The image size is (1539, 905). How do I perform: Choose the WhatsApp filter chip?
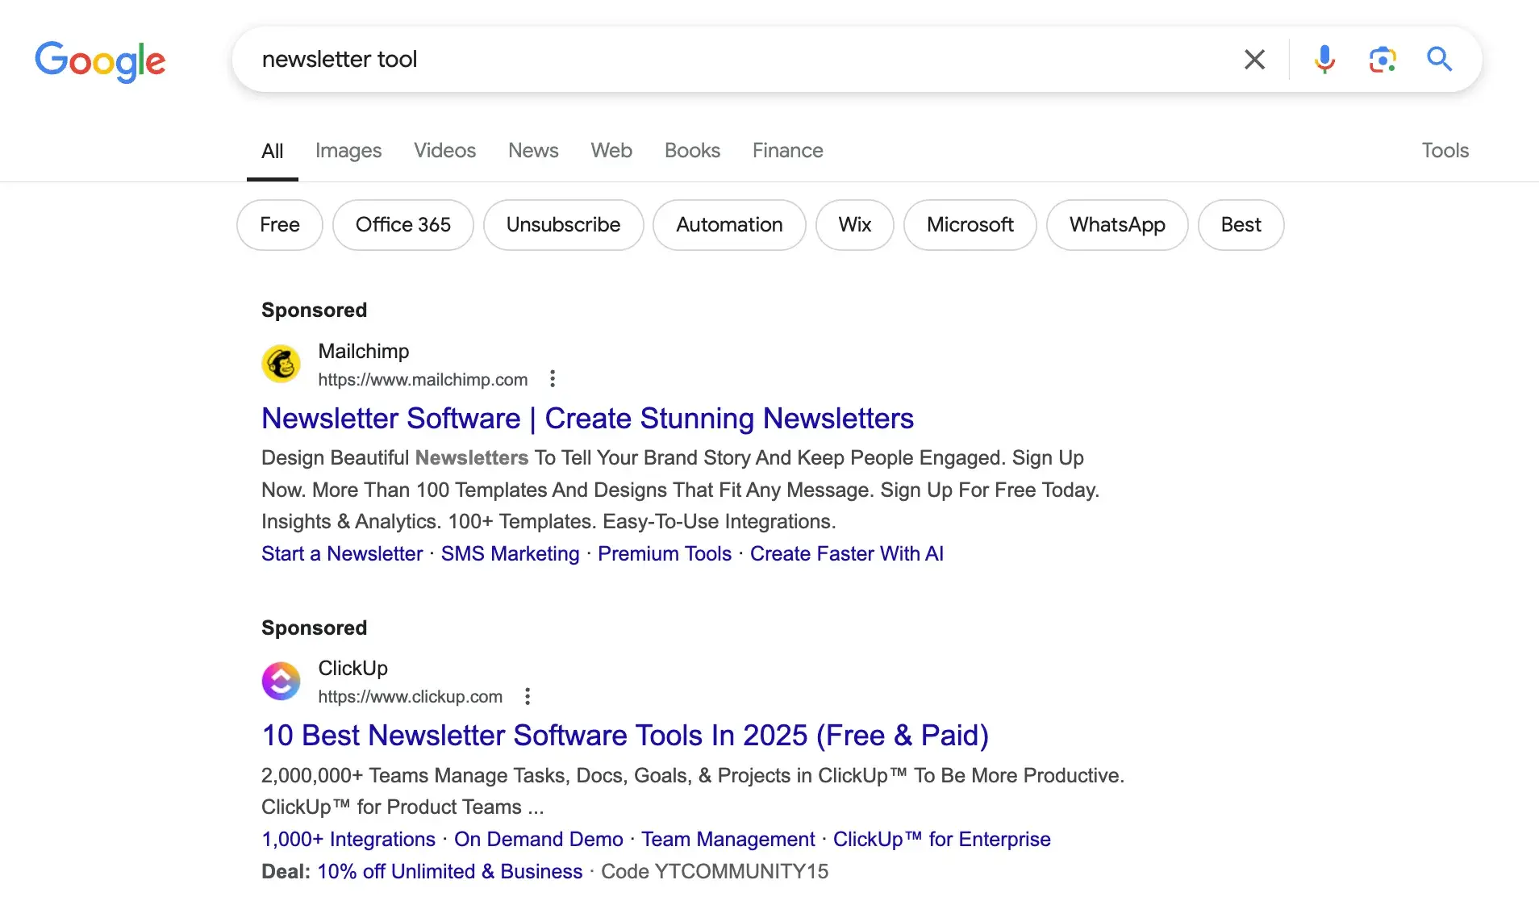coord(1116,225)
